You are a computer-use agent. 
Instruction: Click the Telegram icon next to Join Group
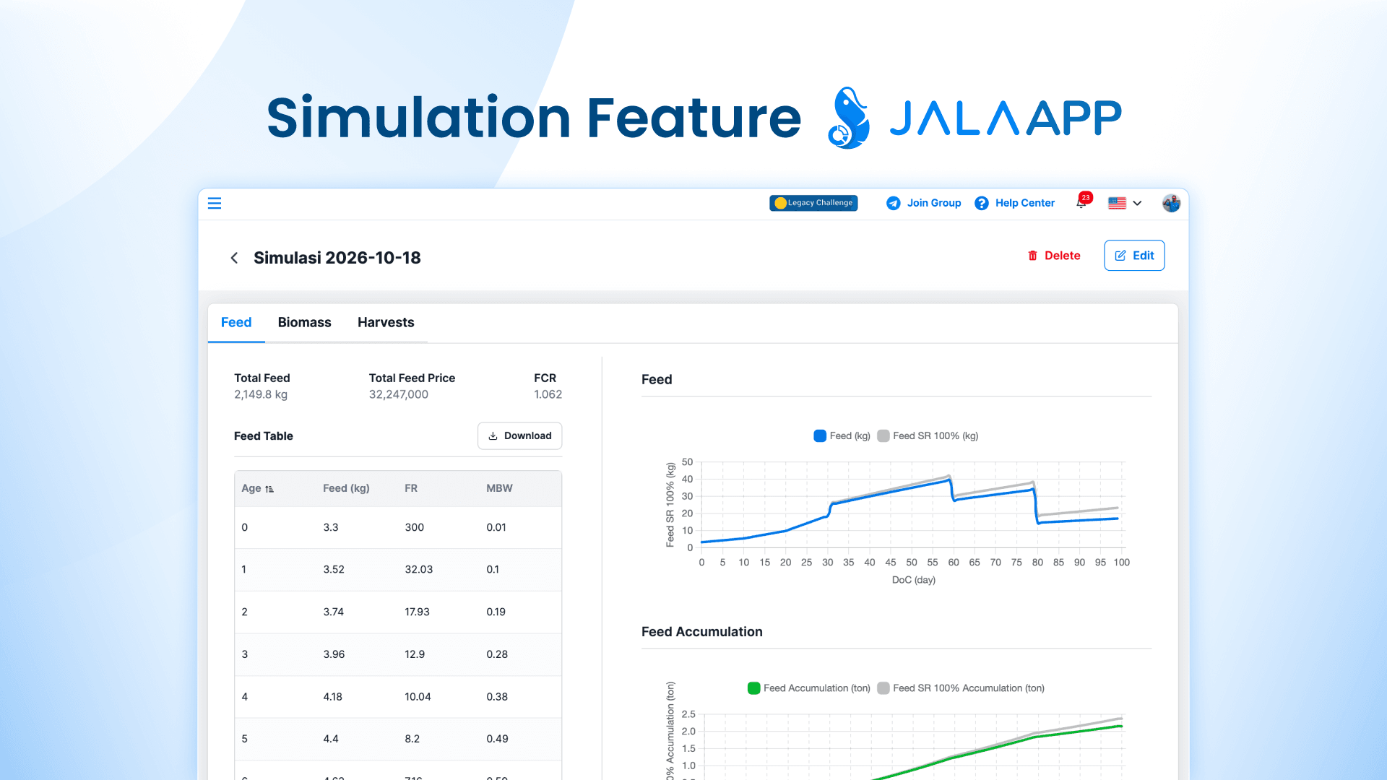point(894,203)
